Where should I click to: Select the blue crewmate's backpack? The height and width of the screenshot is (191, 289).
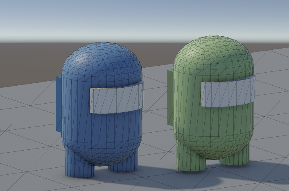(59, 104)
